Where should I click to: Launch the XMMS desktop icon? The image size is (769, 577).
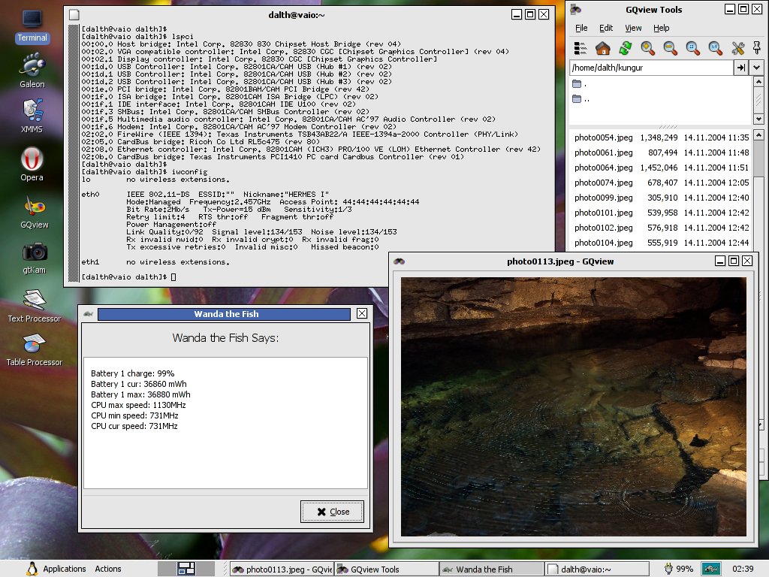point(32,116)
